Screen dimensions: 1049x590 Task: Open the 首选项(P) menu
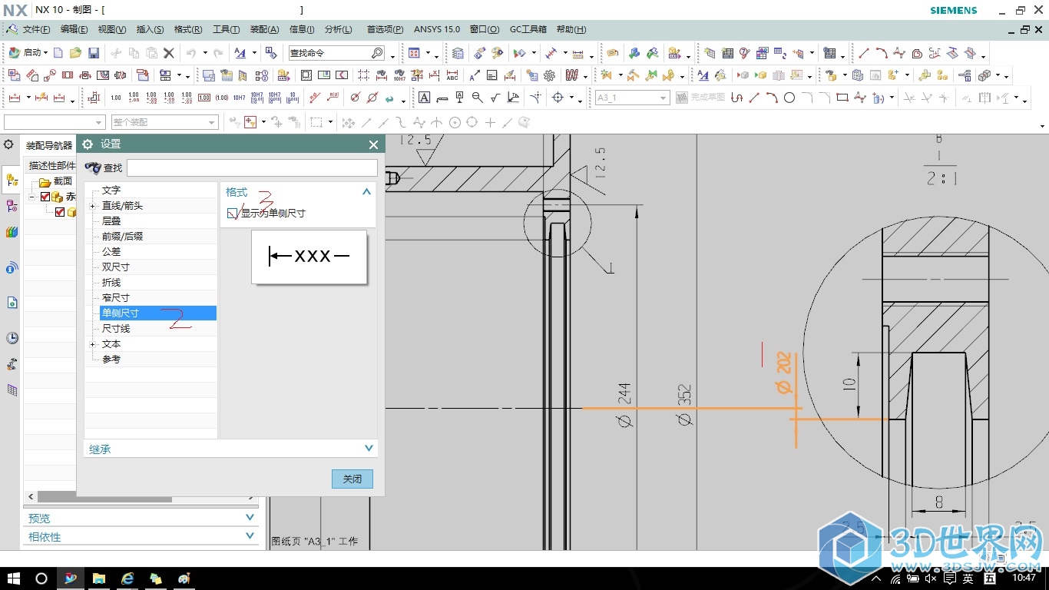click(385, 29)
